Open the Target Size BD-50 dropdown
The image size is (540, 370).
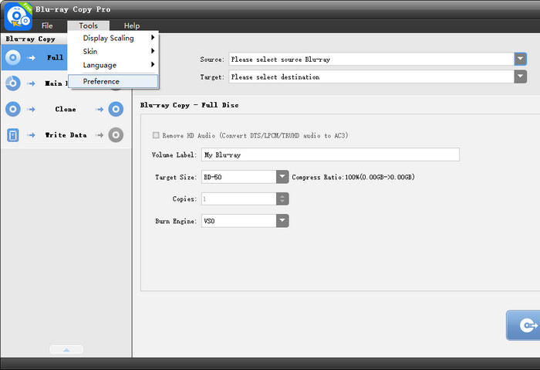[x=282, y=177]
